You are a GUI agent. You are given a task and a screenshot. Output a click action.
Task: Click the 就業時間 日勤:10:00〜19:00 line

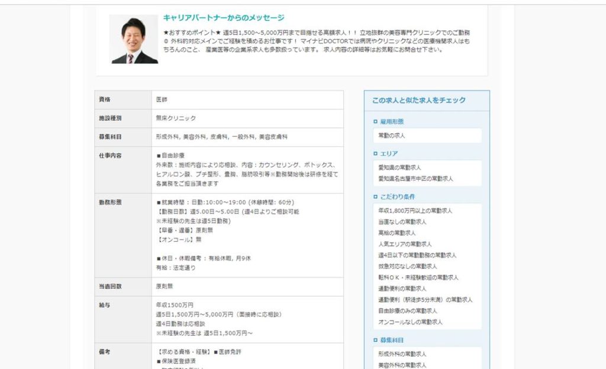[225, 203]
